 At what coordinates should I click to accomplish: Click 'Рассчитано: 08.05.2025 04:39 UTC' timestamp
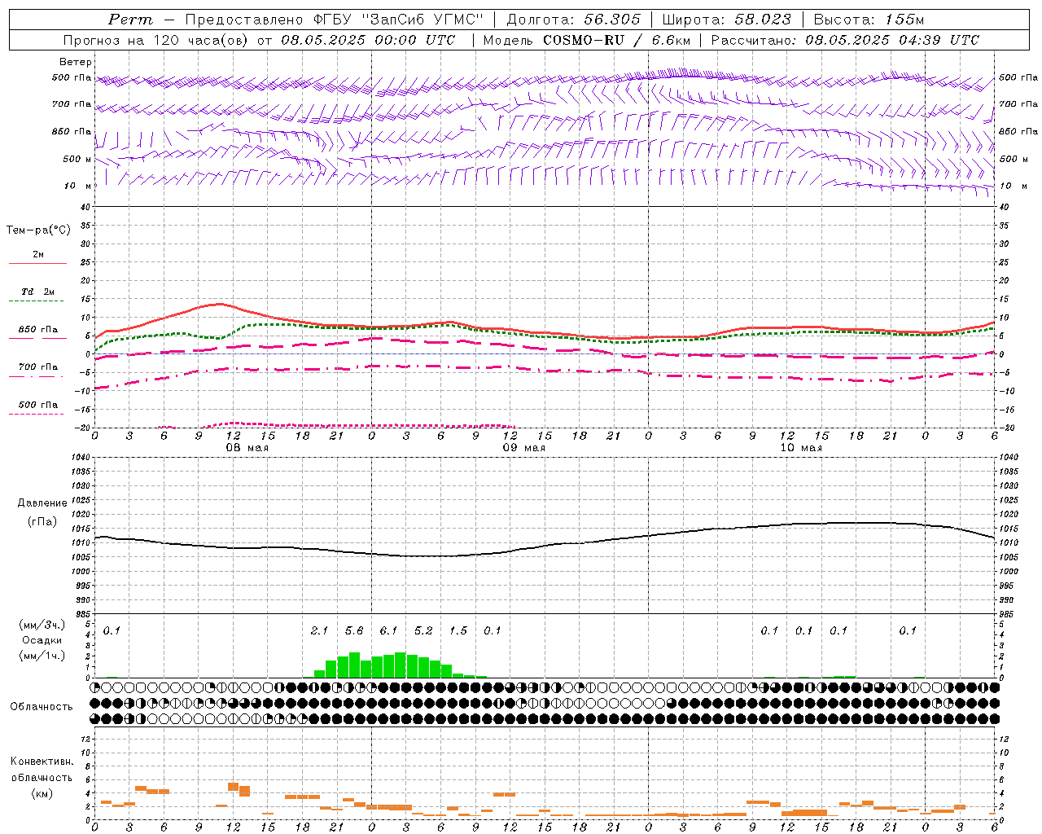pyautogui.click(x=846, y=40)
